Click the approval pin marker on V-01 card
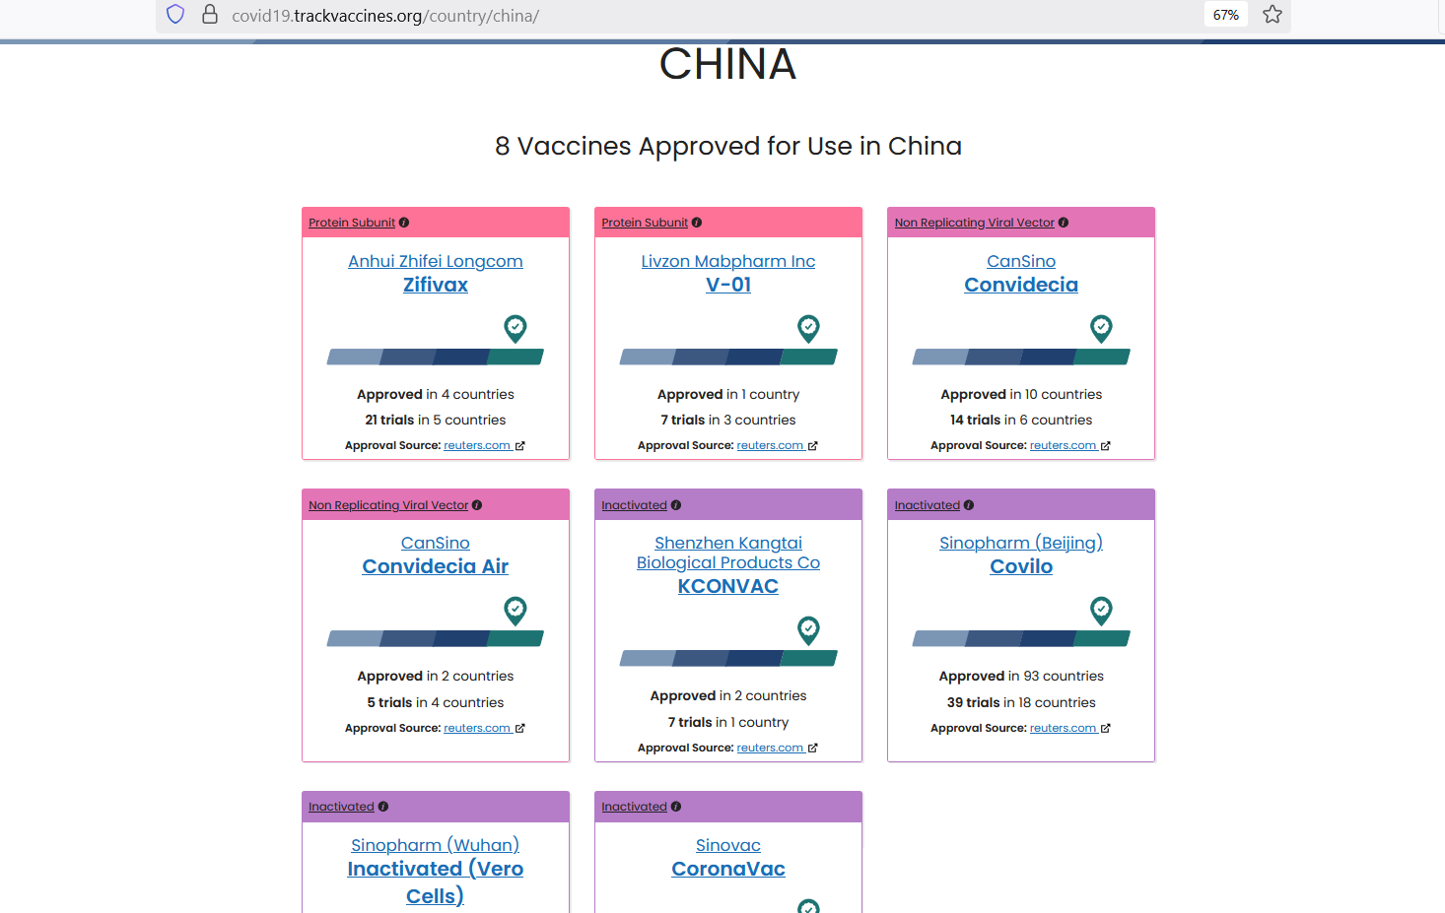The height and width of the screenshot is (913, 1445). [808, 328]
